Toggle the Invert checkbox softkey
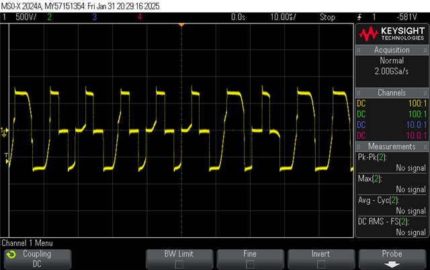 [321, 265]
